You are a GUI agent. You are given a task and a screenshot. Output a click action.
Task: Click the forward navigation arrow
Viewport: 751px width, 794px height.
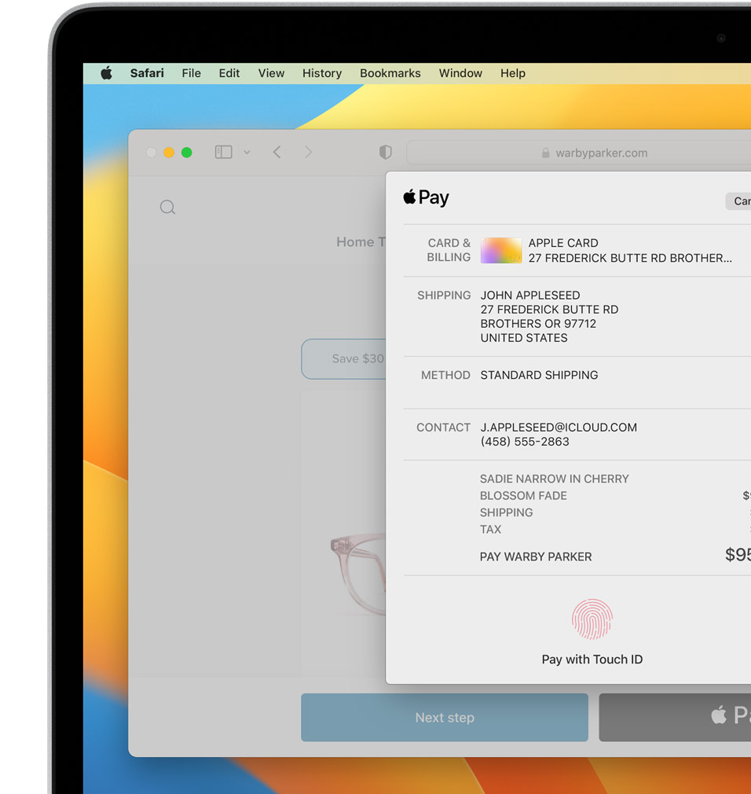point(308,153)
